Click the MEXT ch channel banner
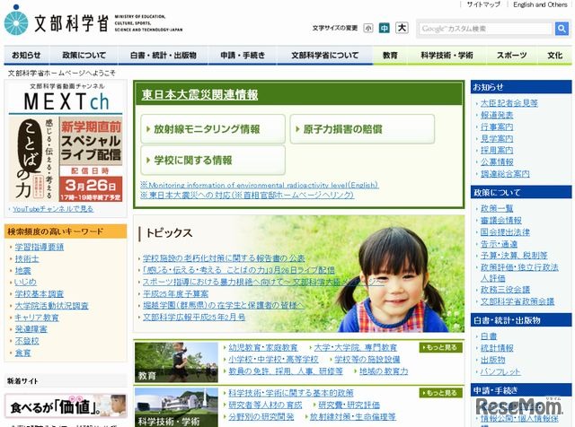Viewport: 575px width, 427px height. coord(66,98)
